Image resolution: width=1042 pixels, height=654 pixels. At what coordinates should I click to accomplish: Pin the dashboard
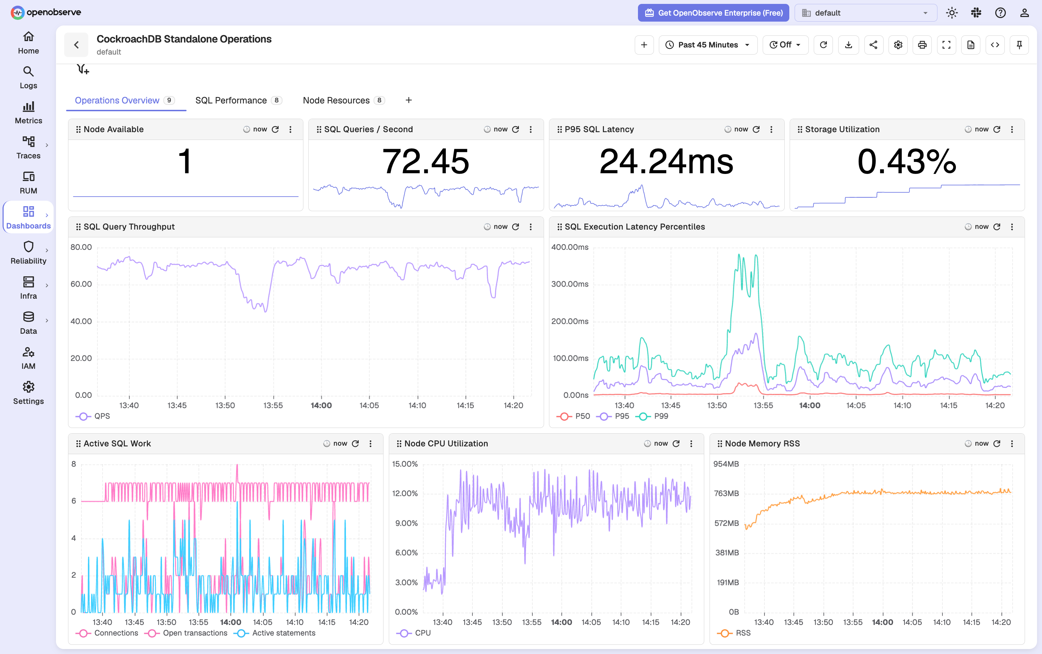[1019, 45]
